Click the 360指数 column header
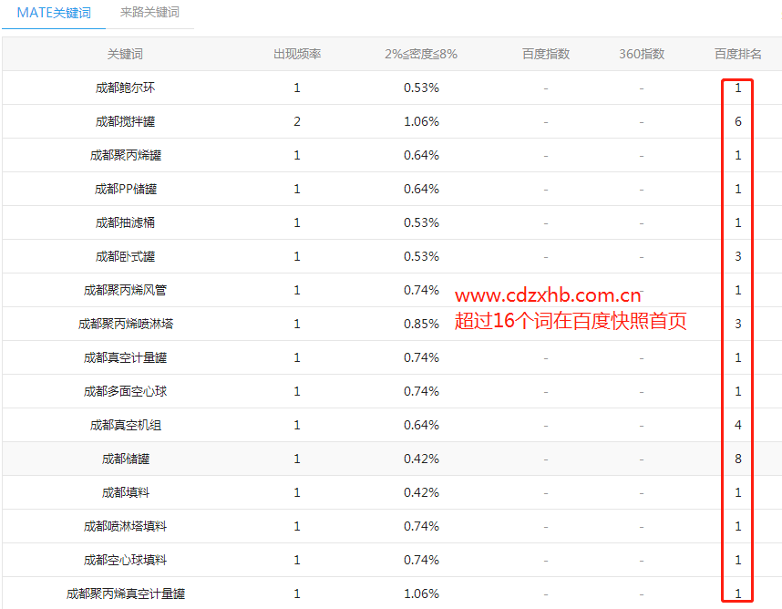The image size is (782, 609). click(642, 54)
